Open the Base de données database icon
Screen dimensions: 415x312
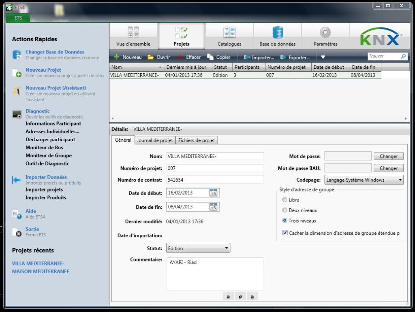point(277,32)
